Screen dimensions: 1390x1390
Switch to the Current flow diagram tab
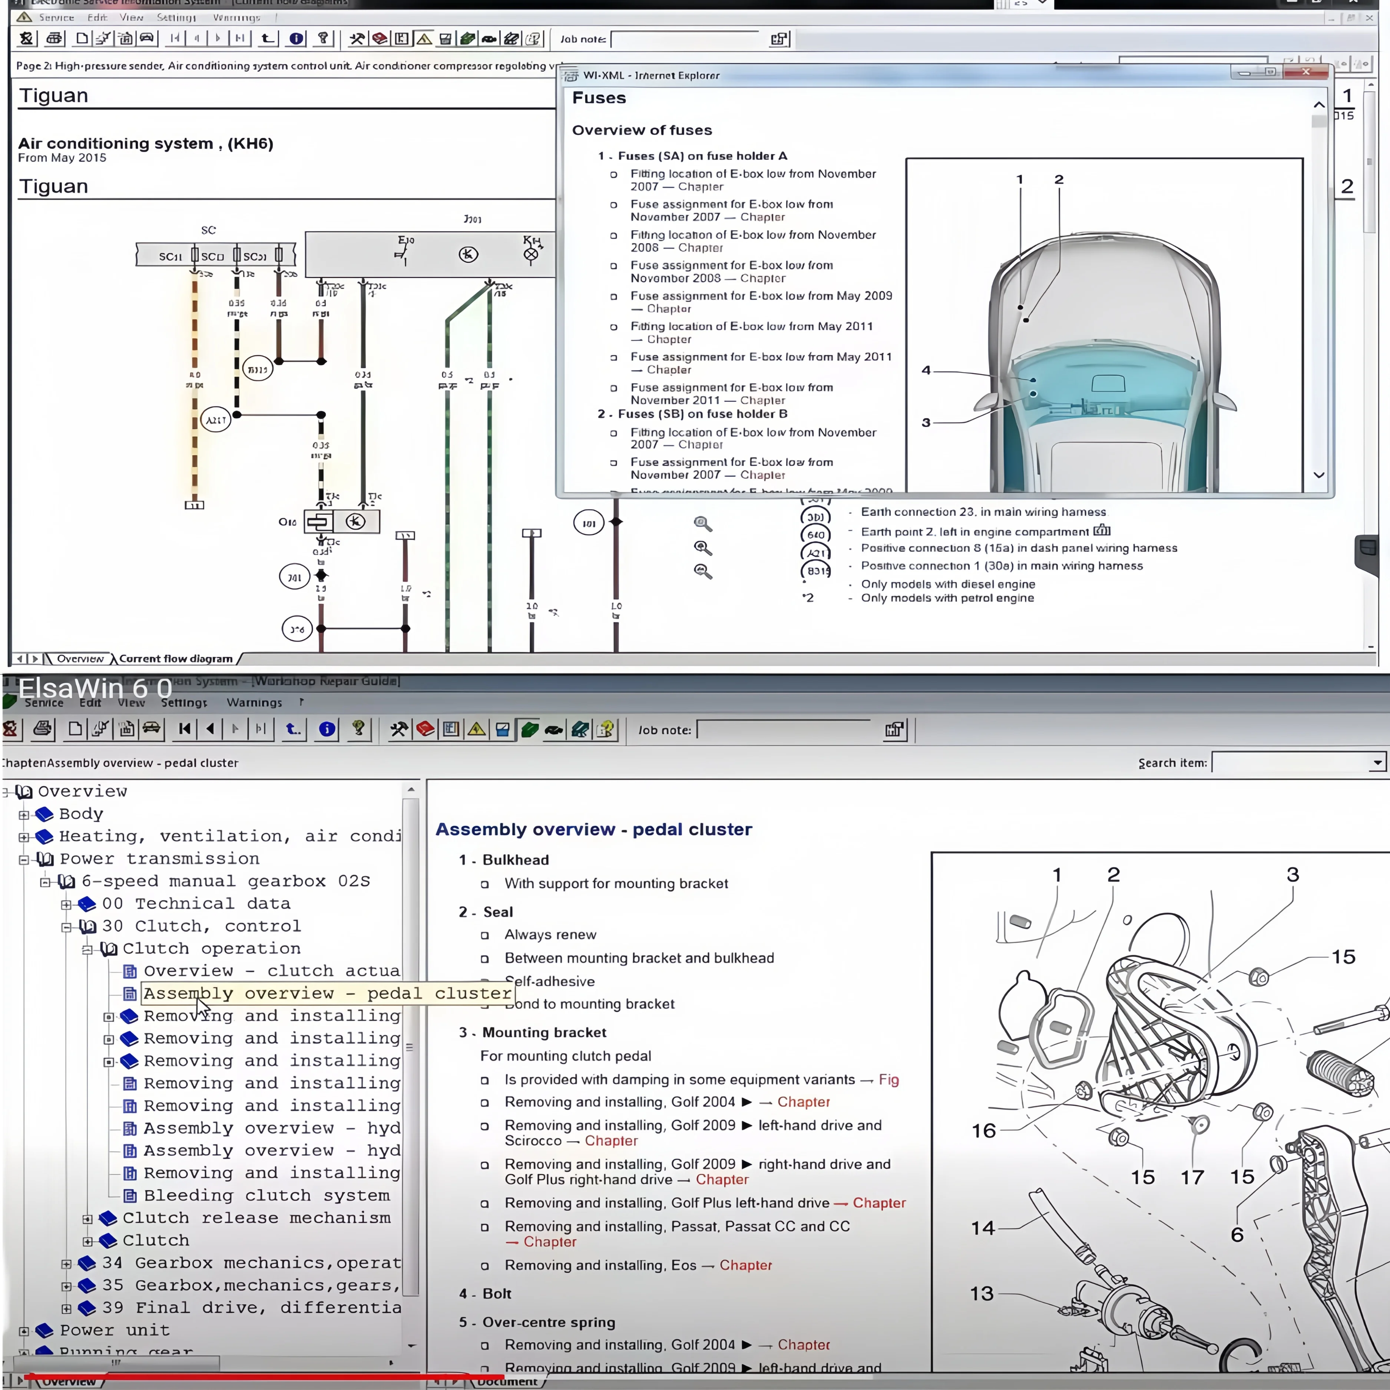pos(176,658)
